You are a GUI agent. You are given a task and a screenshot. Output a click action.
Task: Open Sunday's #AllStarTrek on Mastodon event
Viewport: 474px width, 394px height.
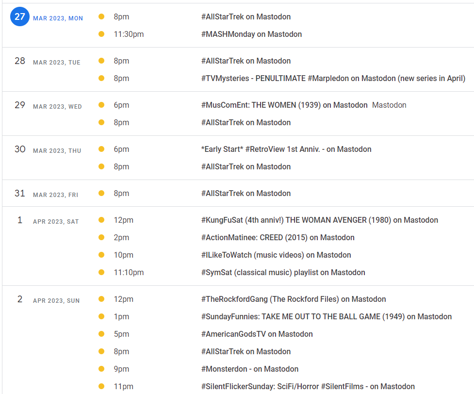tap(246, 352)
